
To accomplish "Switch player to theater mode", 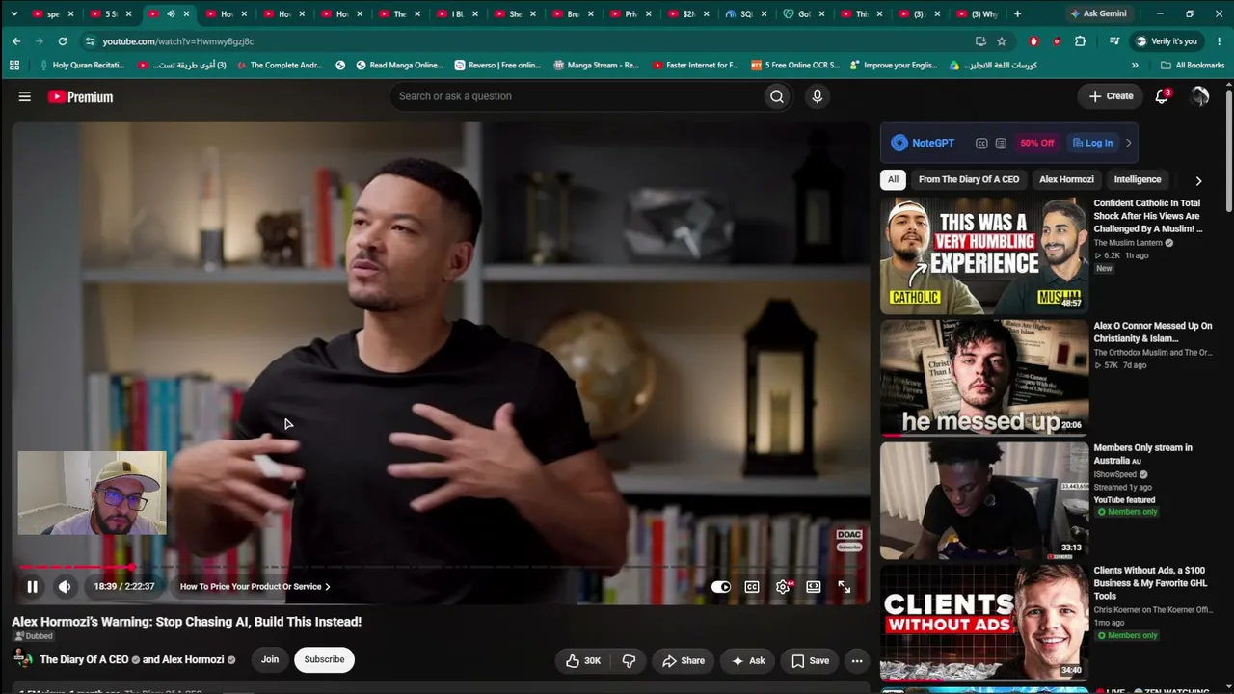I will click(x=814, y=586).
